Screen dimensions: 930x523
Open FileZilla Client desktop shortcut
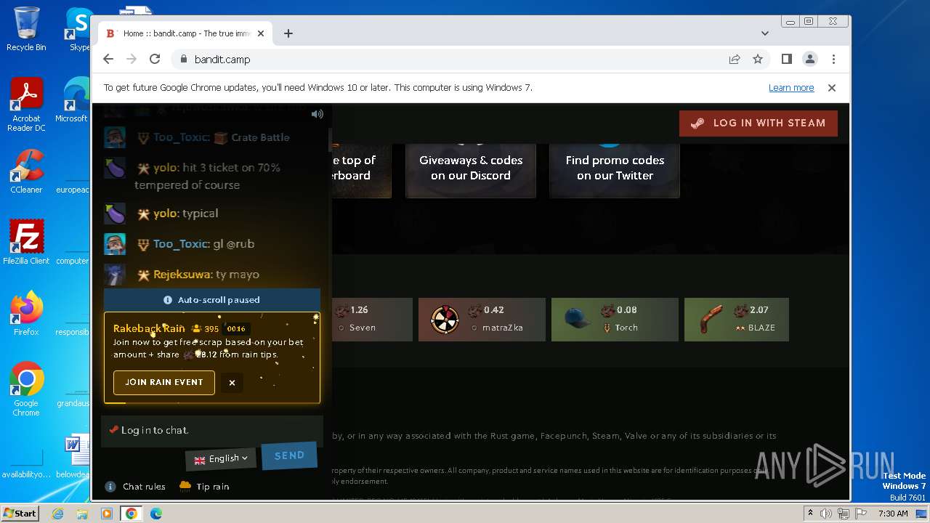coord(26,242)
